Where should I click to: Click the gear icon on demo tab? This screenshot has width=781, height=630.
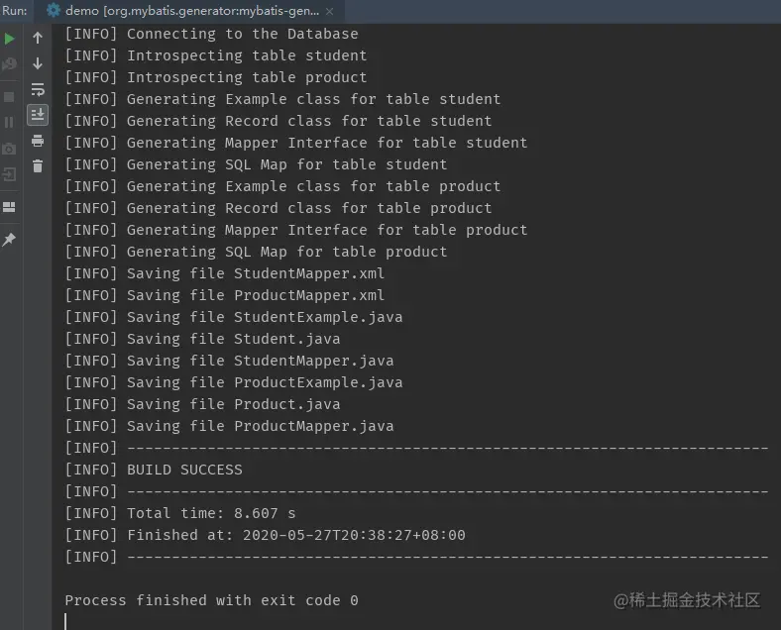(x=54, y=11)
